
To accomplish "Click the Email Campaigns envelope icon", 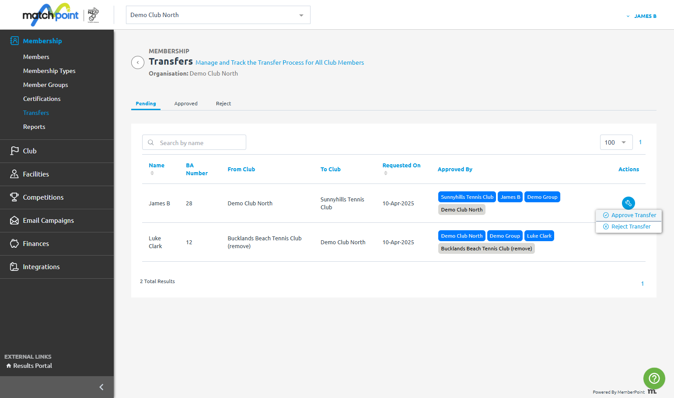I will coord(14,220).
